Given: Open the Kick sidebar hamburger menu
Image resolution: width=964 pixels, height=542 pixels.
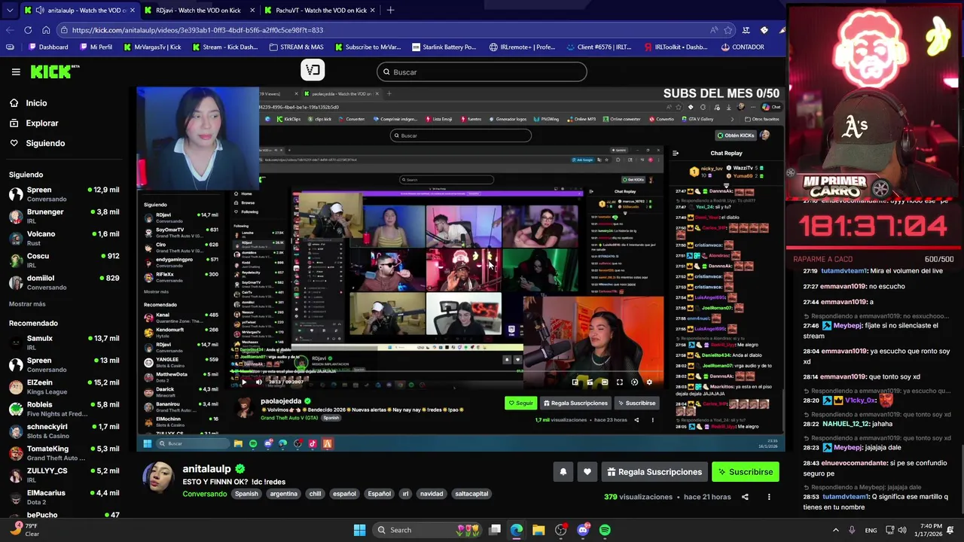Looking at the screenshot, I should 16,72.
